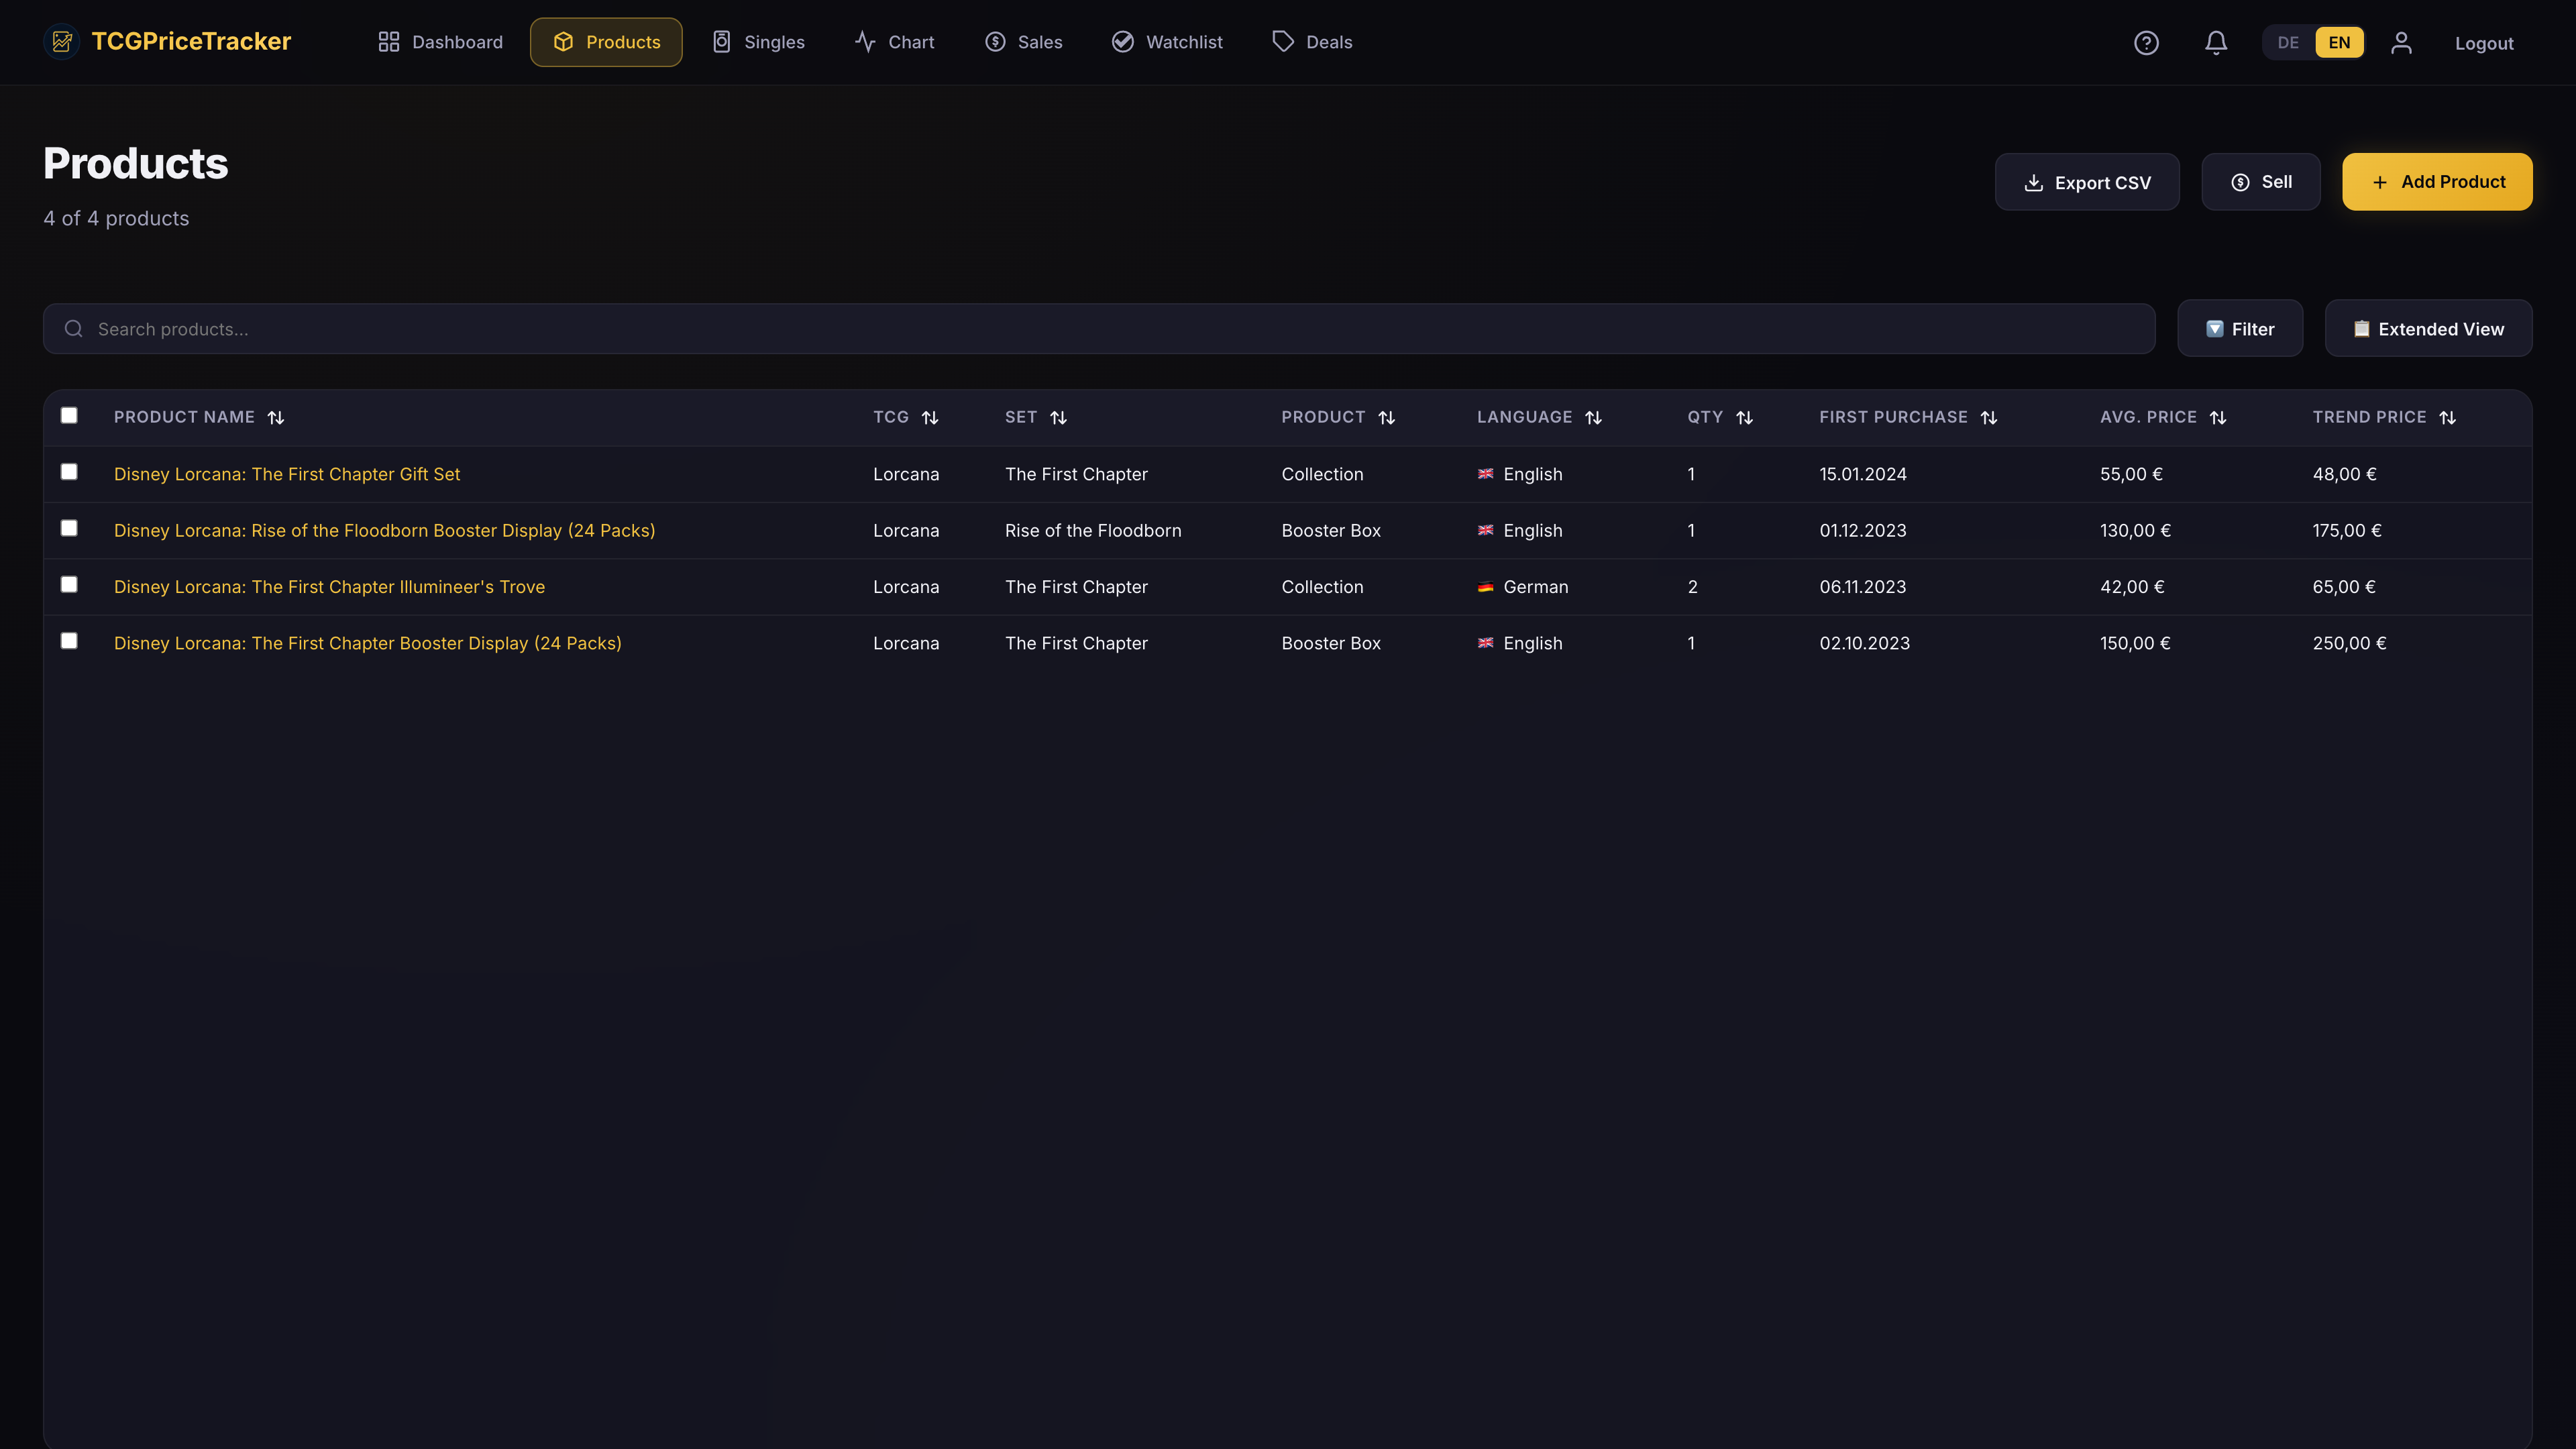Sort by Trend Price column arrows

click(x=2447, y=418)
